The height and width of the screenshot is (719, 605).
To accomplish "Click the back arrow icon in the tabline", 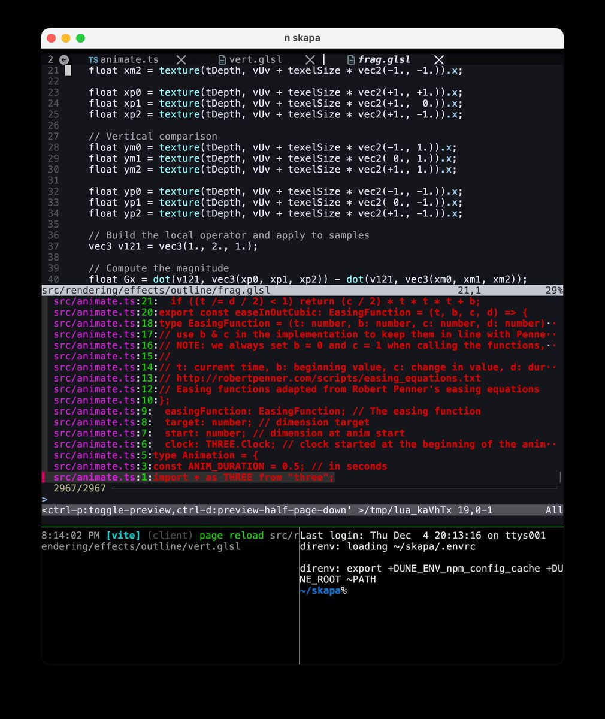I will coord(64,59).
